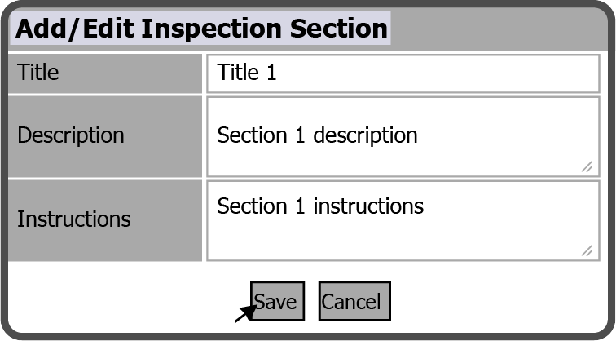The height and width of the screenshot is (341, 616).
Task: Click the word "description" inside the Description box
Action: [x=365, y=135]
